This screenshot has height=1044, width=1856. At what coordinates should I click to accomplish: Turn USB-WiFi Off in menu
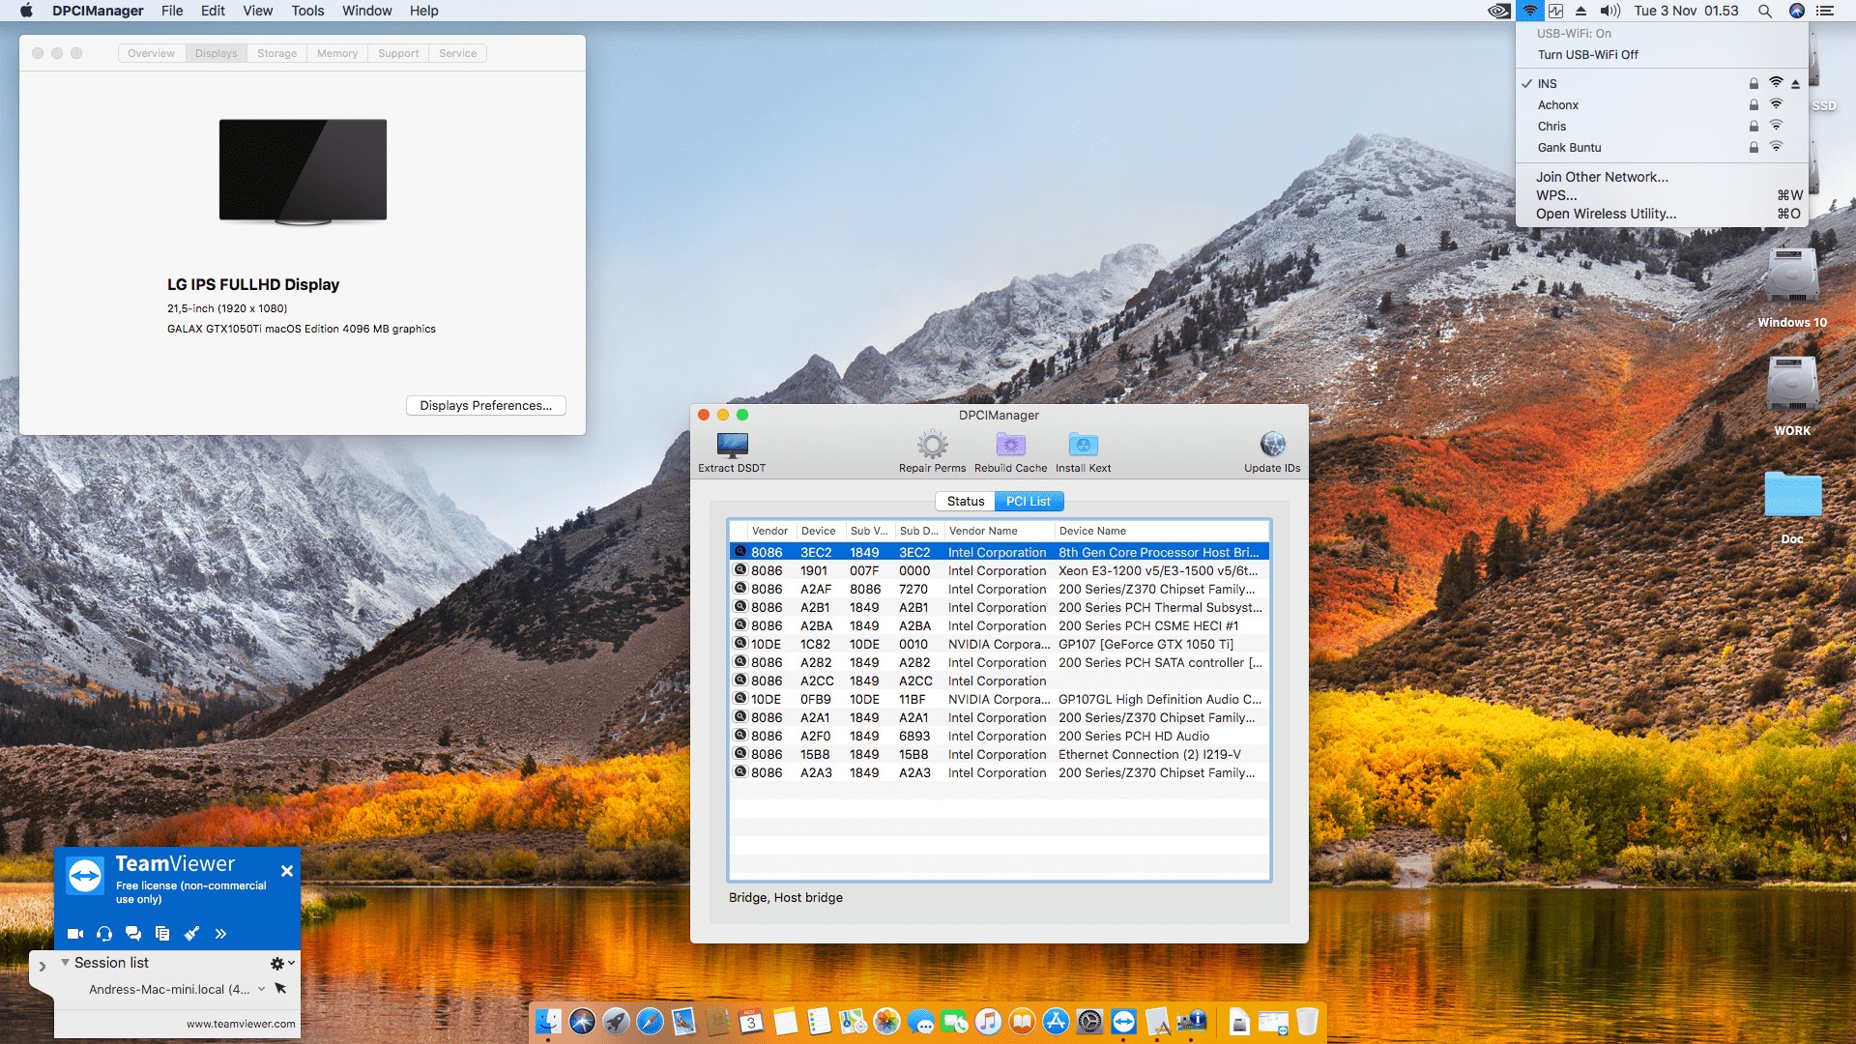[x=1587, y=55]
